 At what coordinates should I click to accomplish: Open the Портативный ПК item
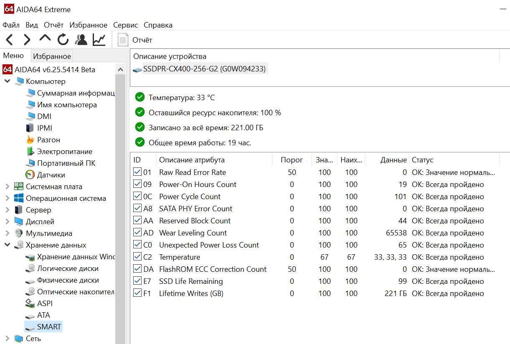coord(61,163)
